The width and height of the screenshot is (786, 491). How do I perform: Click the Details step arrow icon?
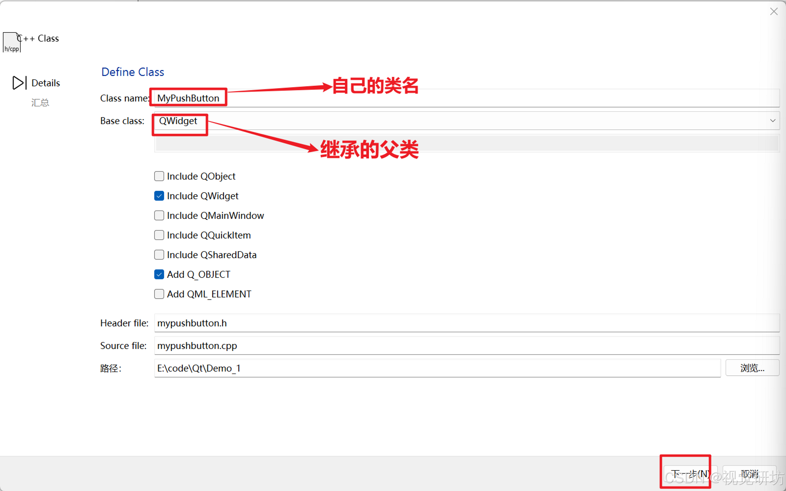tap(18, 83)
